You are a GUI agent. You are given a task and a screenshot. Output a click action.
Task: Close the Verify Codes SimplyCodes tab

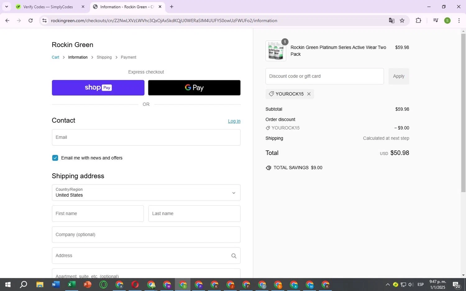pos(83,7)
